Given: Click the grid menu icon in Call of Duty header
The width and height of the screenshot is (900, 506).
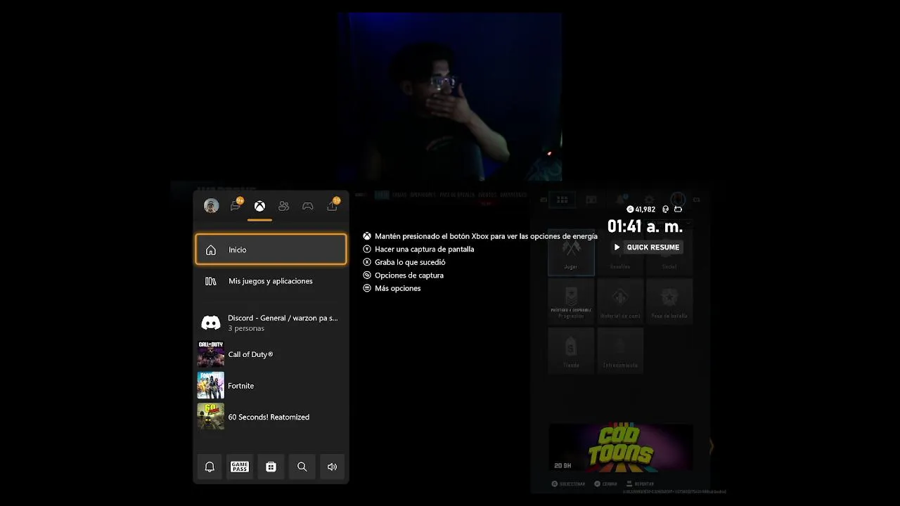Looking at the screenshot, I should (562, 200).
